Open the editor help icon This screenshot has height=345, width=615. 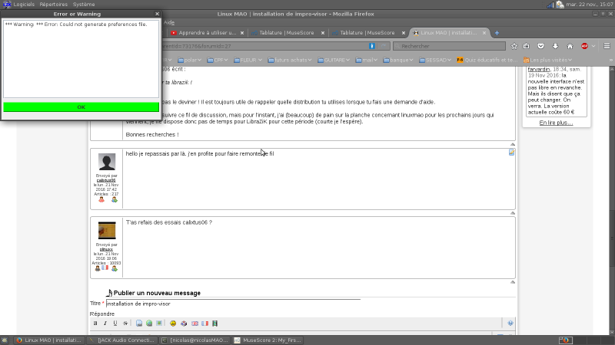pyautogui.click(x=510, y=323)
